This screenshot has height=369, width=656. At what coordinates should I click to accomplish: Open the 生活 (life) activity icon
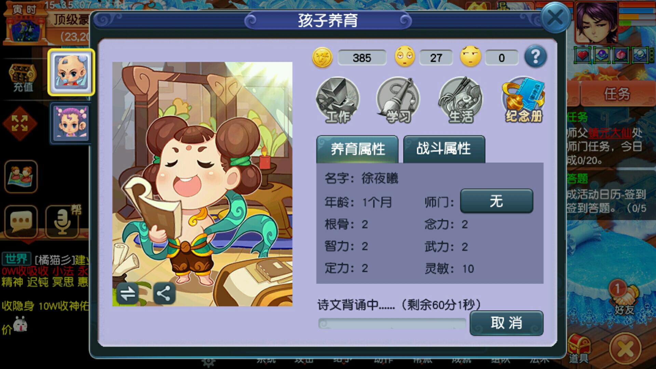461,100
